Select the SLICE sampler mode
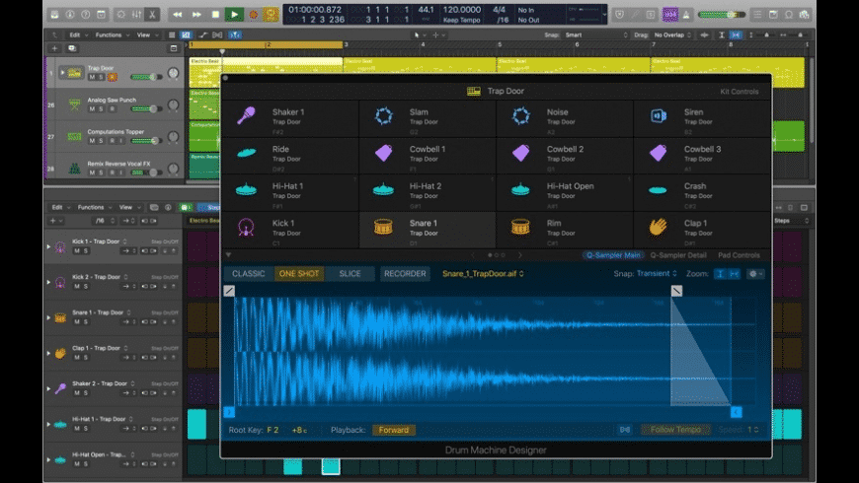 [x=350, y=273]
